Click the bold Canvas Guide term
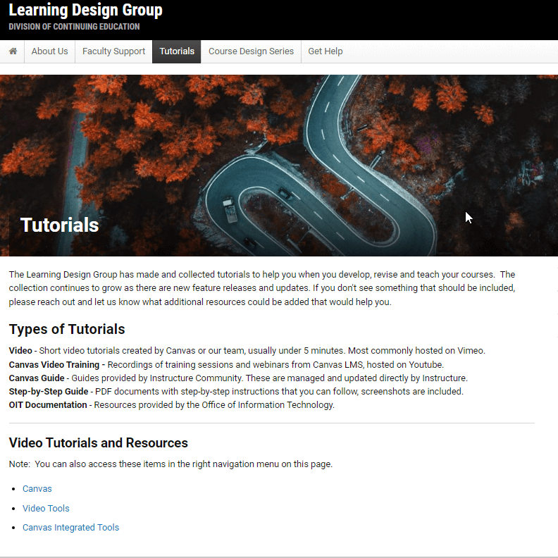The height and width of the screenshot is (558, 558). 37,378
